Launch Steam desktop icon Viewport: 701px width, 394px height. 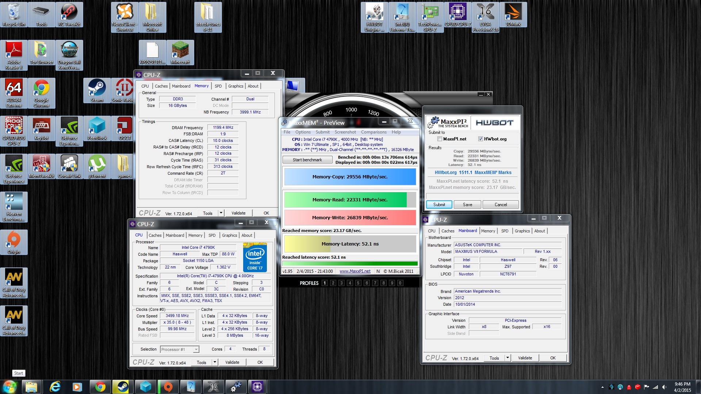(x=97, y=90)
